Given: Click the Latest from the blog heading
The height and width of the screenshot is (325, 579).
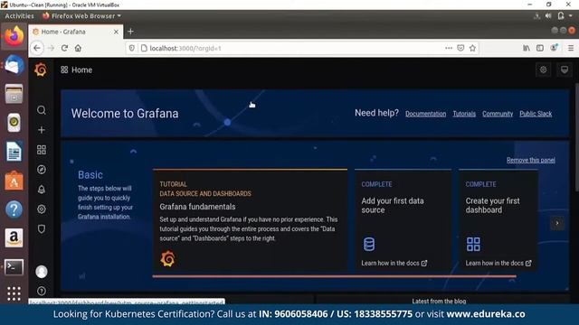Looking at the screenshot, I should click(x=439, y=301).
